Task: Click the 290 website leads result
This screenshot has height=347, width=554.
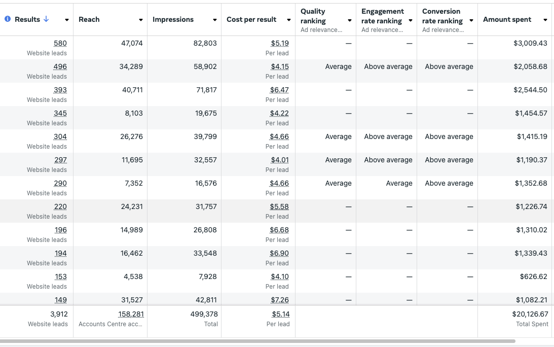Action: click(60, 183)
